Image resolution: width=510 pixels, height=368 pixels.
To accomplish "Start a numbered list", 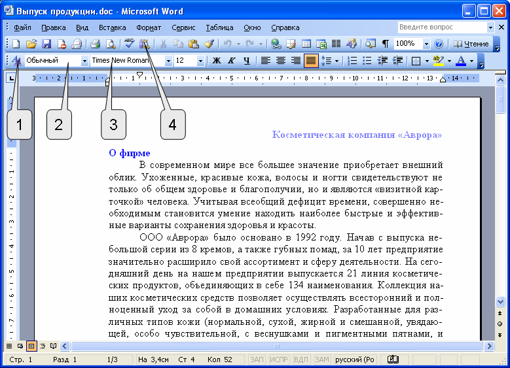I will pos(352,60).
